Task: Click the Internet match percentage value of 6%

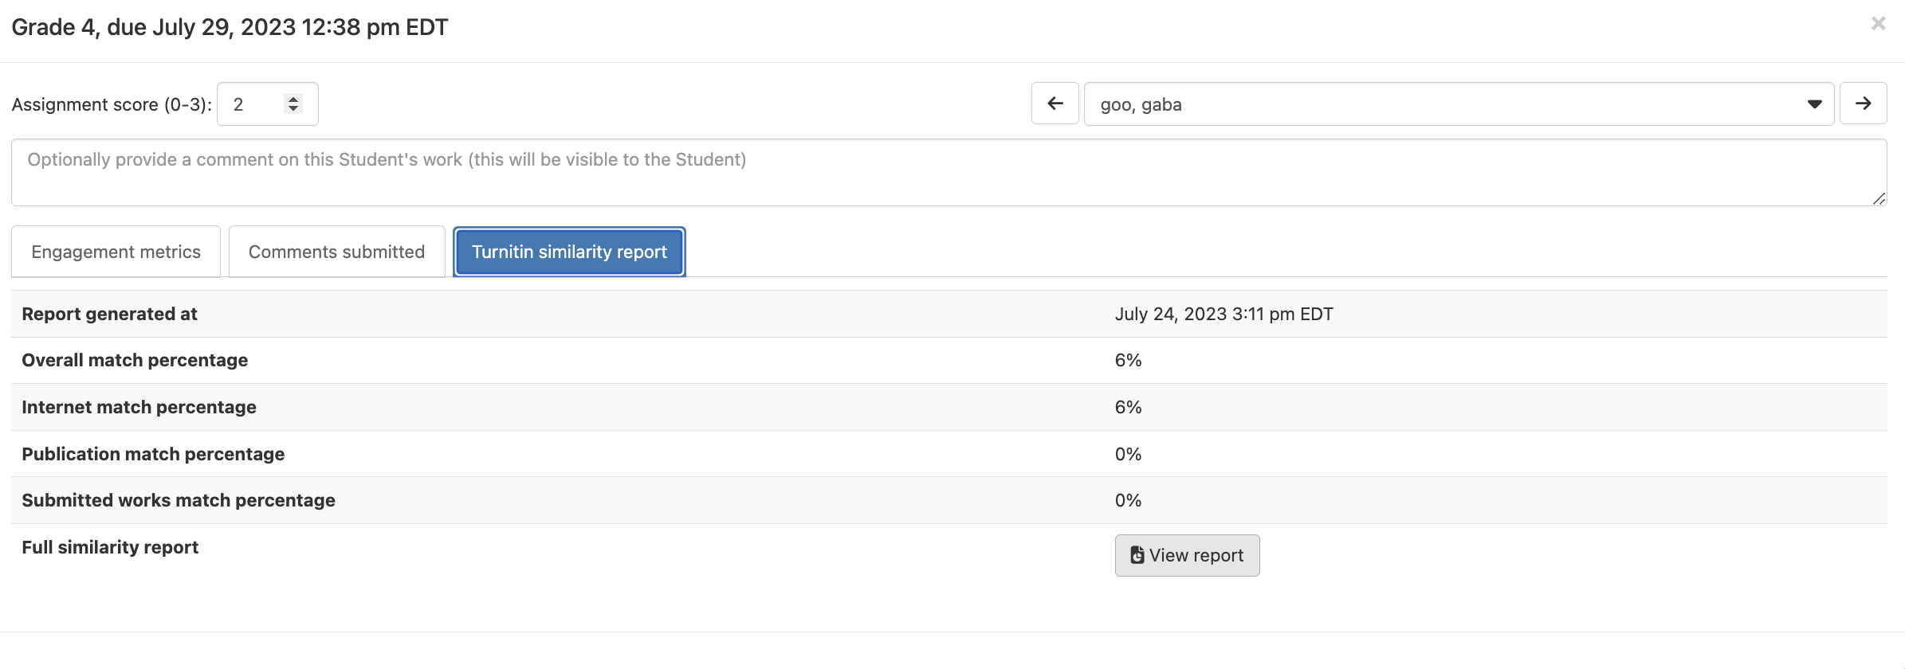Action: tap(1128, 406)
